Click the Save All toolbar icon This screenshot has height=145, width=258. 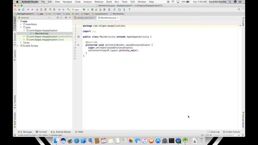pyautogui.click(x=19, y=10)
